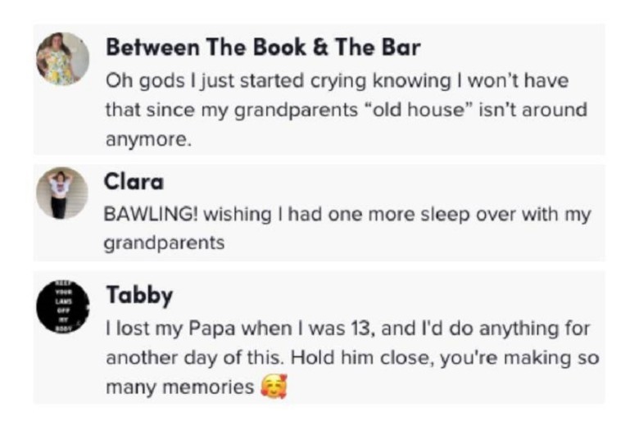Click "grandparents" on Clara's comment last line
The width and height of the screenshot is (639, 426).
click(x=164, y=243)
